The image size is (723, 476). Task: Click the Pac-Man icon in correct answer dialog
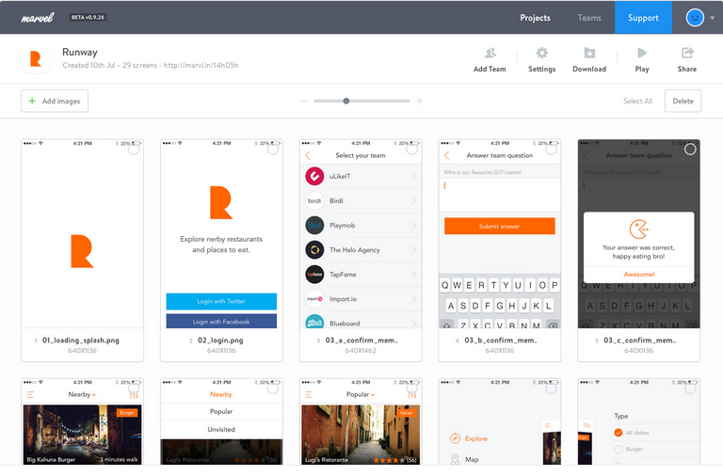pyautogui.click(x=639, y=229)
